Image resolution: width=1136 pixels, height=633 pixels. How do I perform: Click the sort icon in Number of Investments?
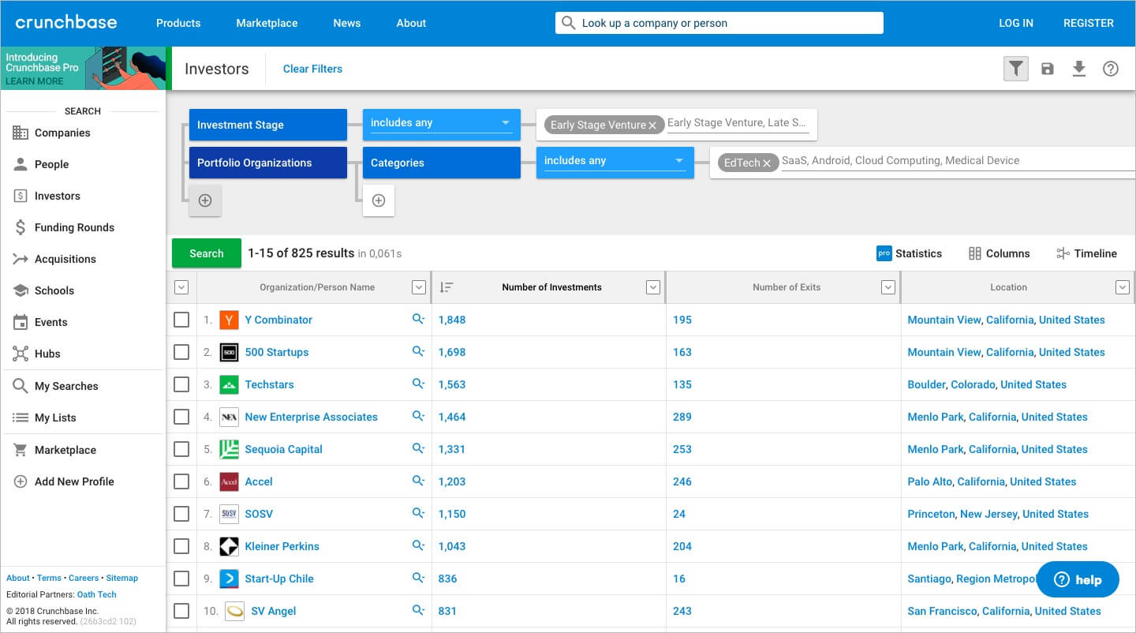pyautogui.click(x=447, y=287)
